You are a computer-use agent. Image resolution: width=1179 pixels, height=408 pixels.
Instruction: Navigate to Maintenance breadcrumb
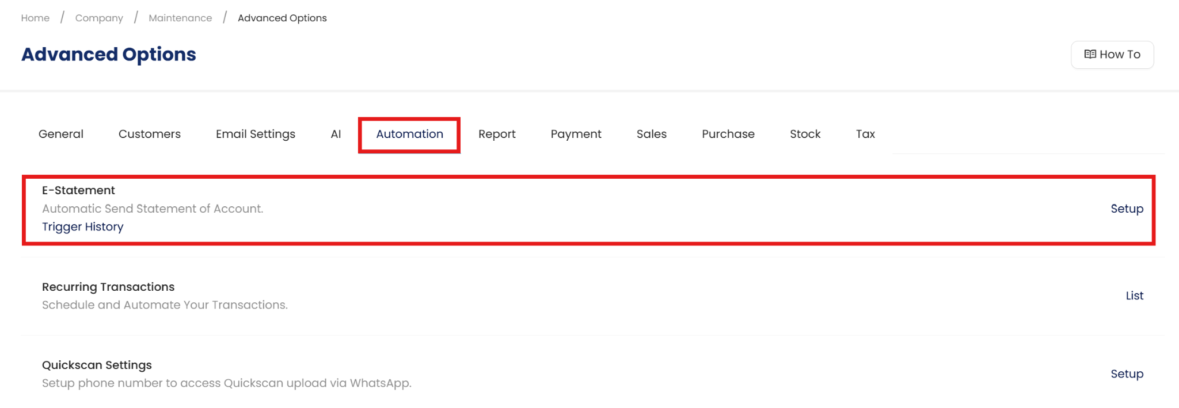click(x=180, y=18)
